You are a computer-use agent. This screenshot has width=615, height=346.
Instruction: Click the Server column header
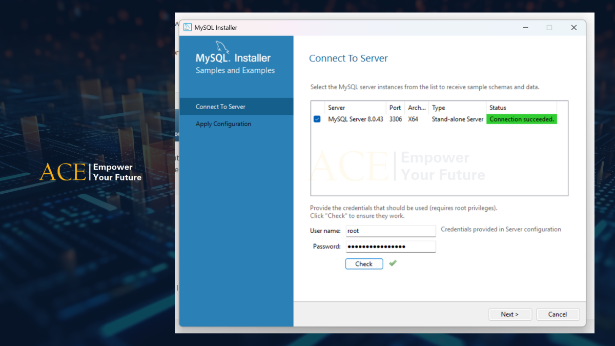(x=337, y=108)
